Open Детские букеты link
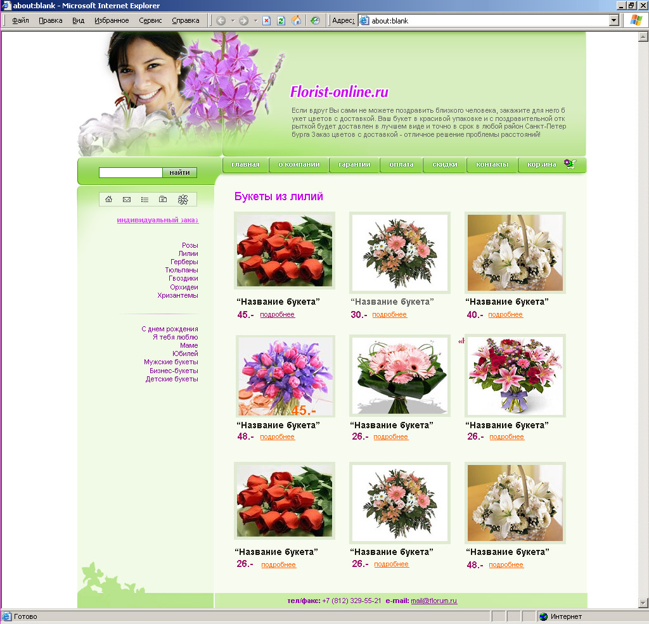Screen dimensions: 649x624 [172, 379]
